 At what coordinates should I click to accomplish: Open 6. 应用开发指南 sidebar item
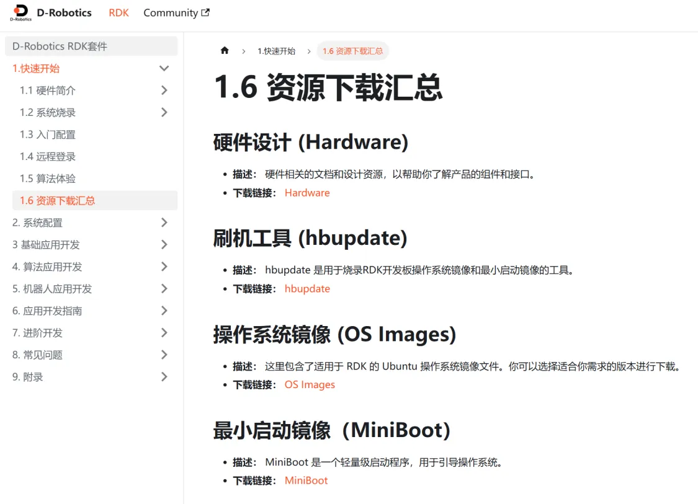pos(47,311)
